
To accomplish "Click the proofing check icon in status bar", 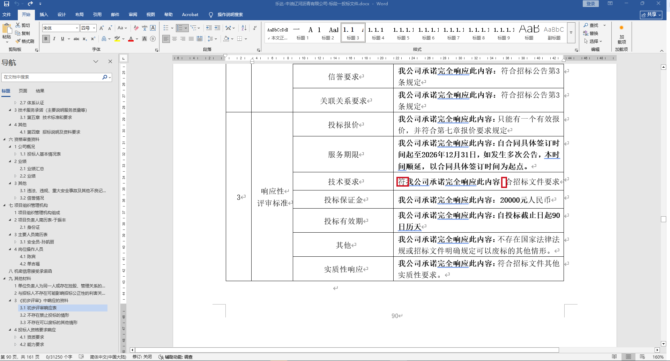I will 81,357.
